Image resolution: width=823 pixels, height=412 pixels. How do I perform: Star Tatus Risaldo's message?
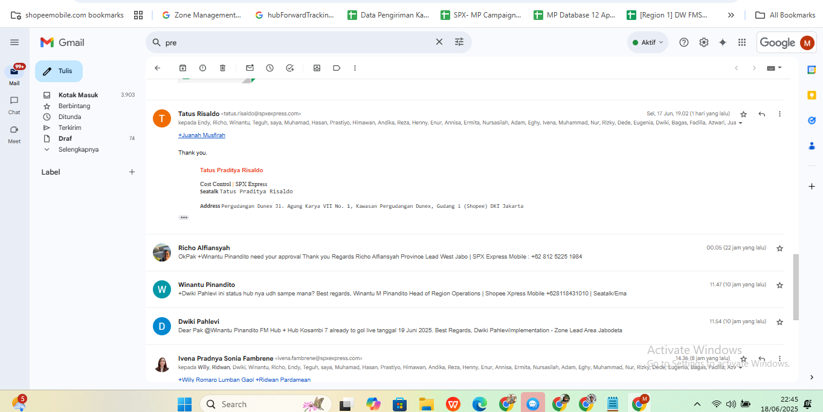(744, 114)
